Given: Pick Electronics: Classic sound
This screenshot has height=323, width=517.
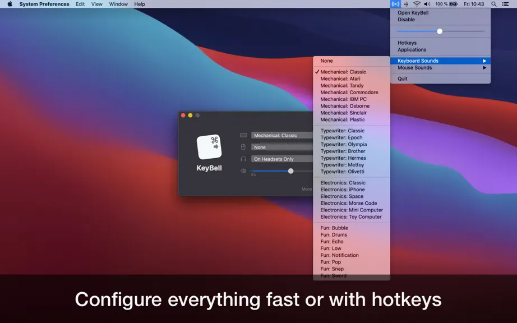Looking at the screenshot, I should pyautogui.click(x=352, y=183).
